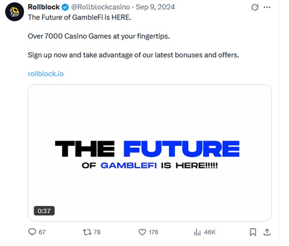Open the three-dot More options menu
This screenshot has width=289, height=246.
pos(268,8)
